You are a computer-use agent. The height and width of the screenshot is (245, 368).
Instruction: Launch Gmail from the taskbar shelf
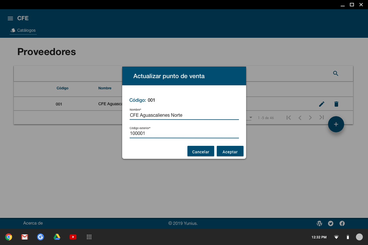tap(25, 237)
